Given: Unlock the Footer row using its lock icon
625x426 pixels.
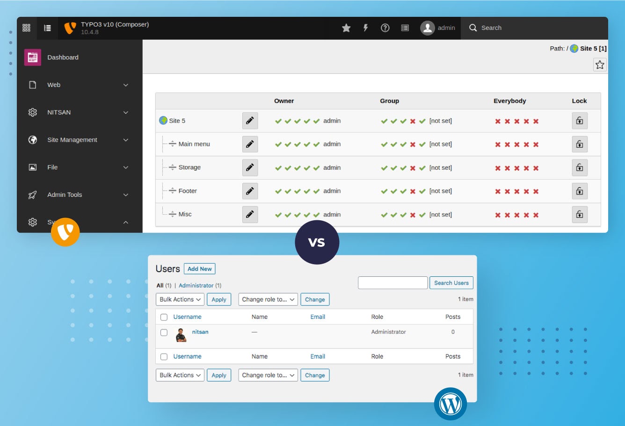Looking at the screenshot, I should point(580,191).
